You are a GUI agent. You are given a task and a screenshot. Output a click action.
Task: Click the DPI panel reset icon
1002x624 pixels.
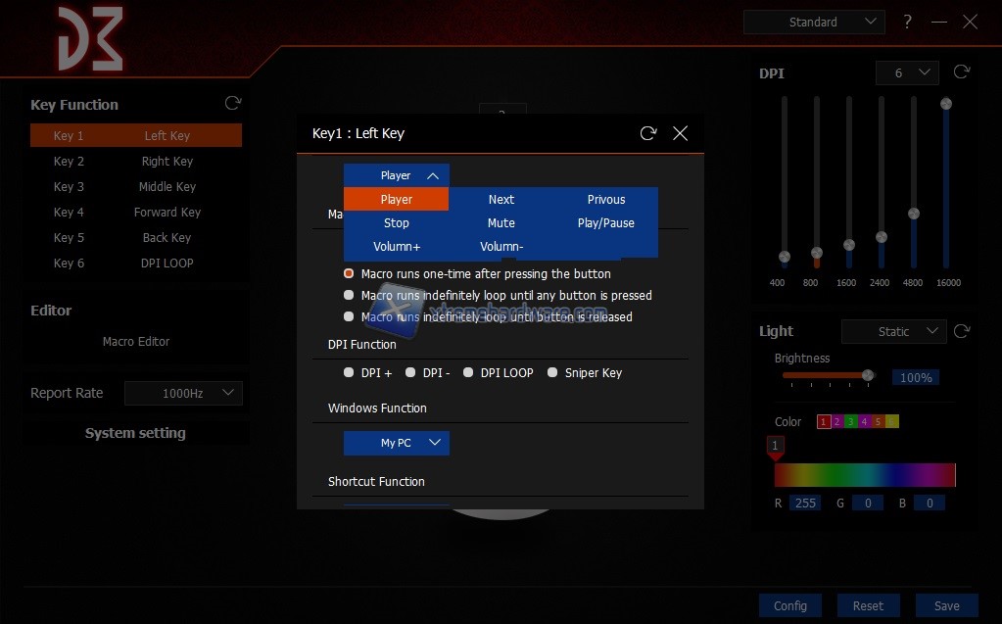pyautogui.click(x=962, y=72)
